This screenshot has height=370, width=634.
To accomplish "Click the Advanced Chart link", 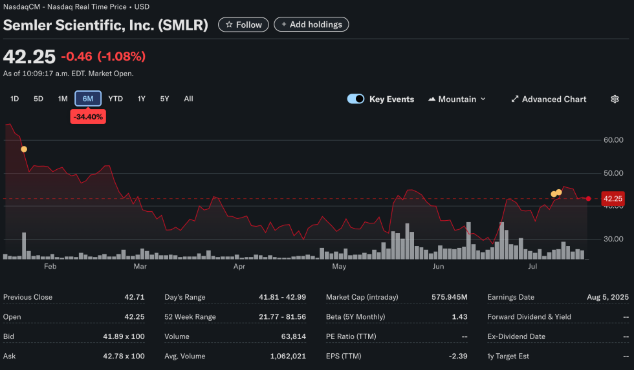I will click(554, 99).
